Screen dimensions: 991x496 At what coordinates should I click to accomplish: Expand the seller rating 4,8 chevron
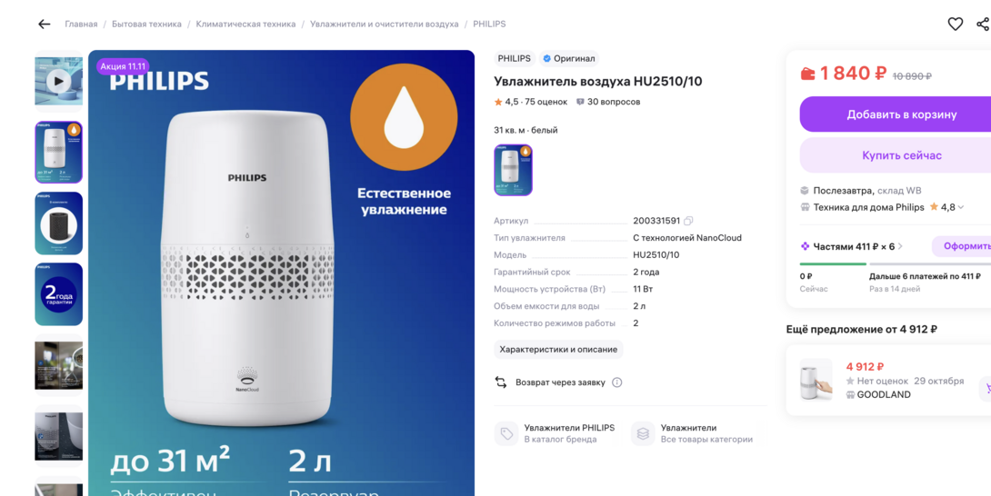961,207
